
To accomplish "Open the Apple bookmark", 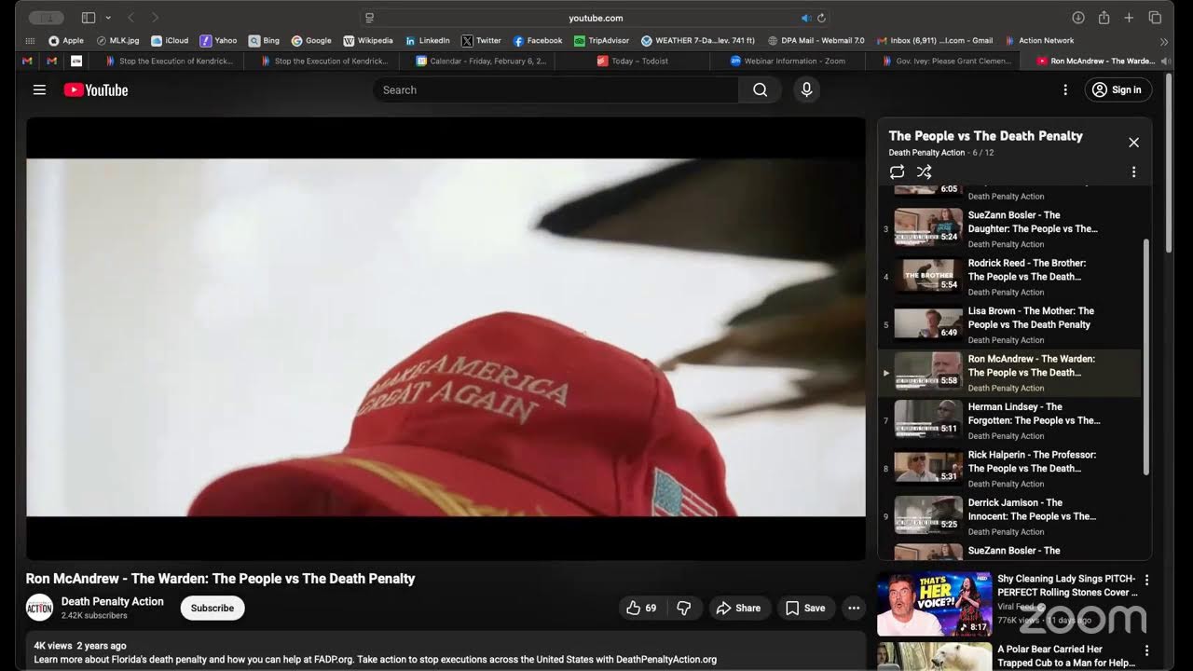I will tap(65, 41).
